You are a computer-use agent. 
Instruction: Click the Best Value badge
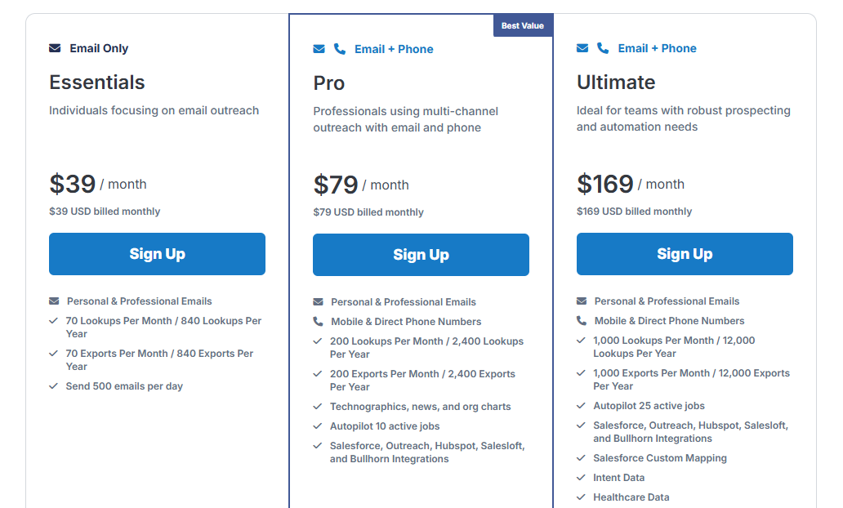(x=522, y=26)
